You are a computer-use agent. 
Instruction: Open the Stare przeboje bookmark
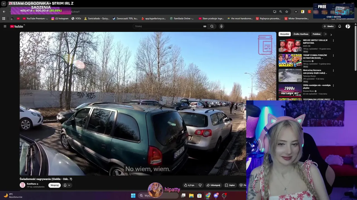(211, 19)
